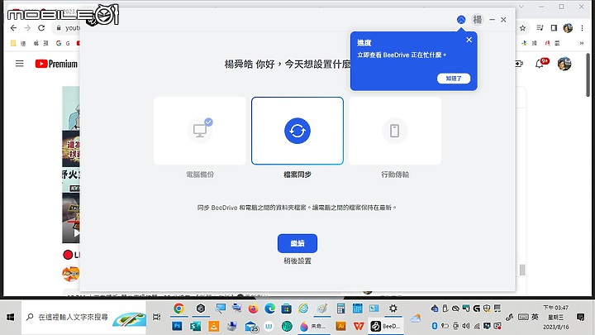Expand hidden bookmarks chevron in Chrome
The image size is (595, 335).
pyautogui.click(x=582, y=43)
